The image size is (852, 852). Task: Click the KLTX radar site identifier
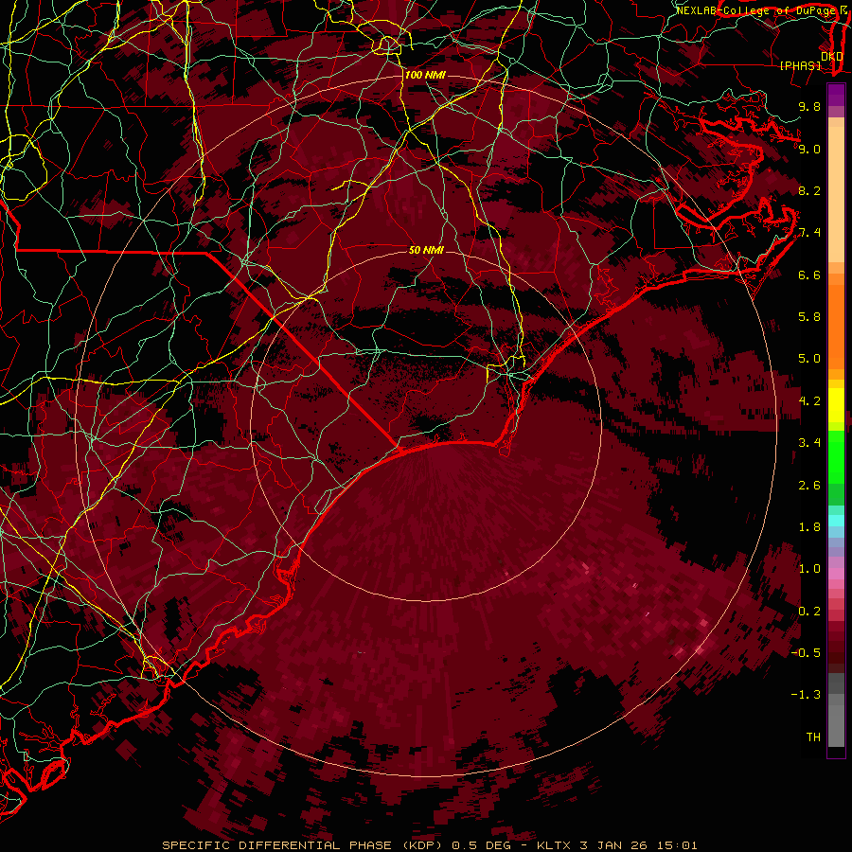point(554,845)
